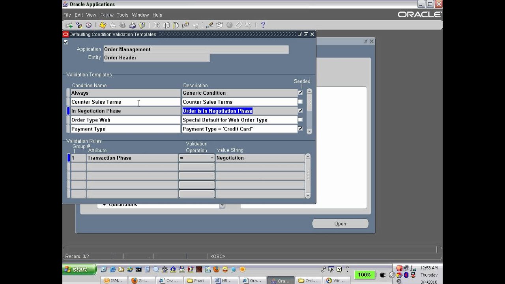This screenshot has height=284, width=505.
Task: Switch to the Gm... Firefox taskbar button
Action: pos(141,280)
